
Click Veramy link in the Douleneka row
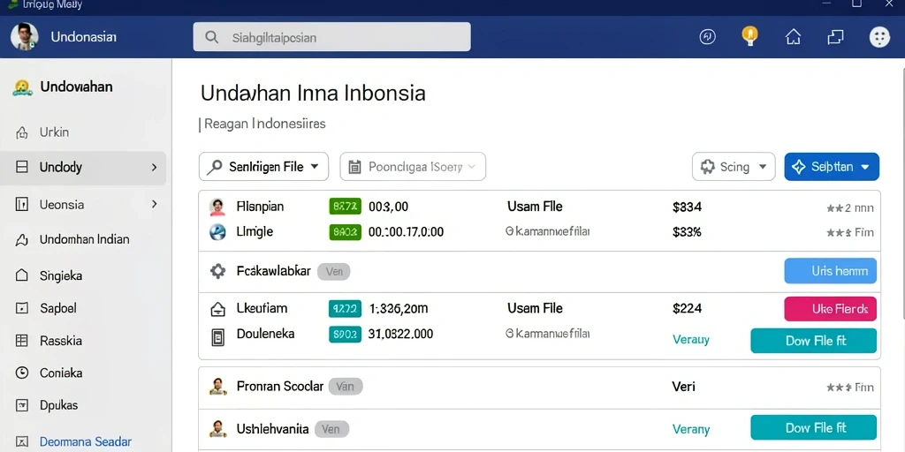[691, 340]
